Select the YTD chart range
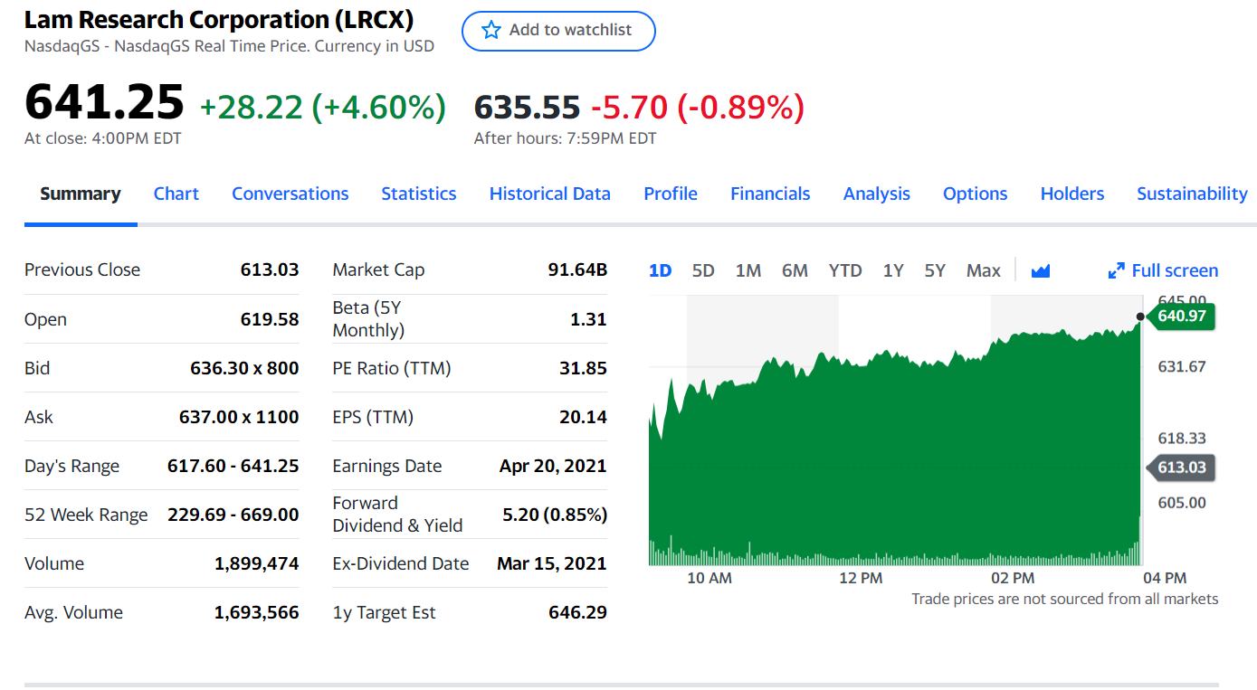Screen dimensions: 1257x690 coord(845,270)
